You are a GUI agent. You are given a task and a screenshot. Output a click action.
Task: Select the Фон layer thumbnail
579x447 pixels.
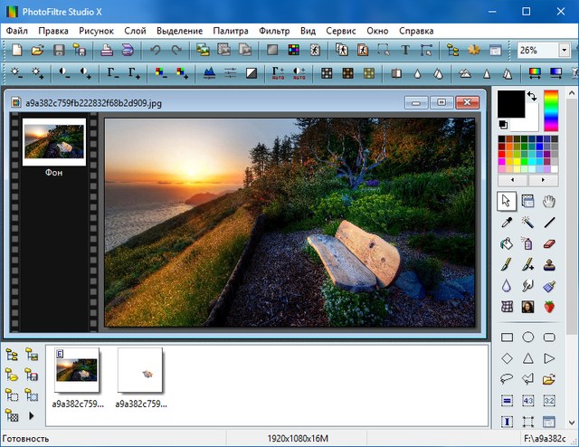(53, 143)
